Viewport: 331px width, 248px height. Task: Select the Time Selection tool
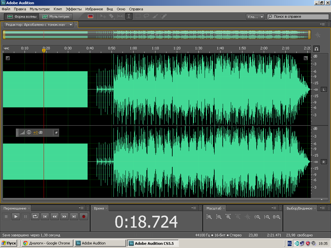coord(129,16)
